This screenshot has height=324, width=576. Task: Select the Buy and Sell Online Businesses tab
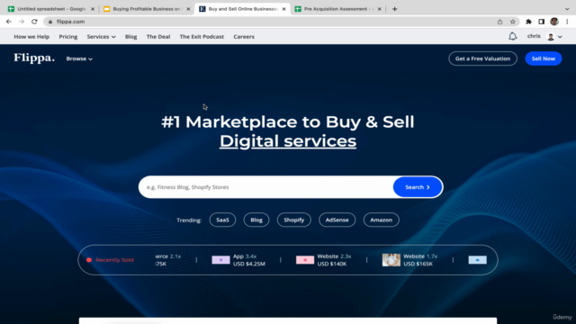click(x=242, y=9)
